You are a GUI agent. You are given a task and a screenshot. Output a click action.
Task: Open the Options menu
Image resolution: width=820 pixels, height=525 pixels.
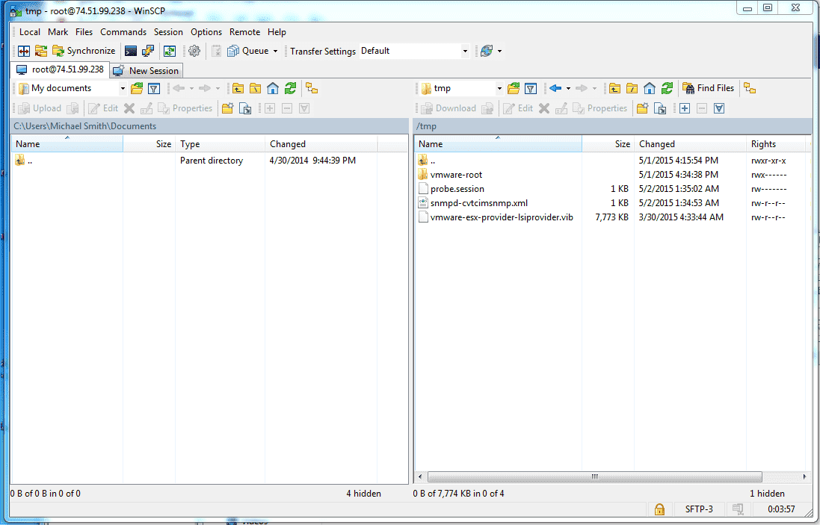(x=206, y=32)
